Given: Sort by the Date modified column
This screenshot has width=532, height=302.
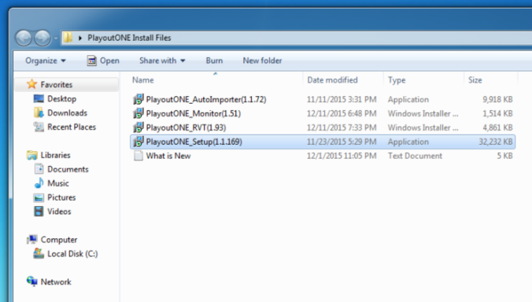Looking at the screenshot, I should coord(332,80).
